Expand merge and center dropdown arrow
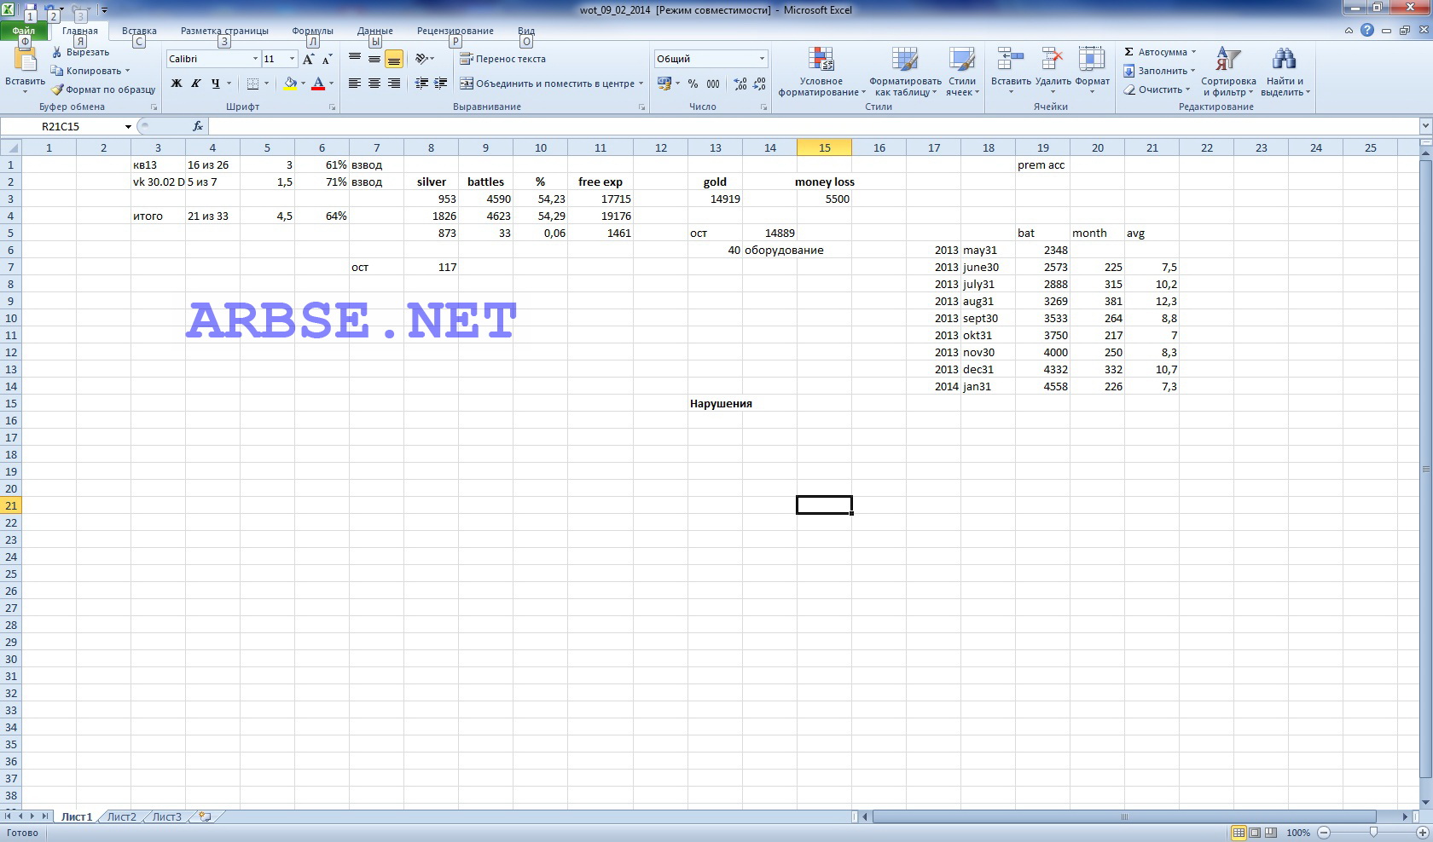The width and height of the screenshot is (1433, 842). point(641,84)
